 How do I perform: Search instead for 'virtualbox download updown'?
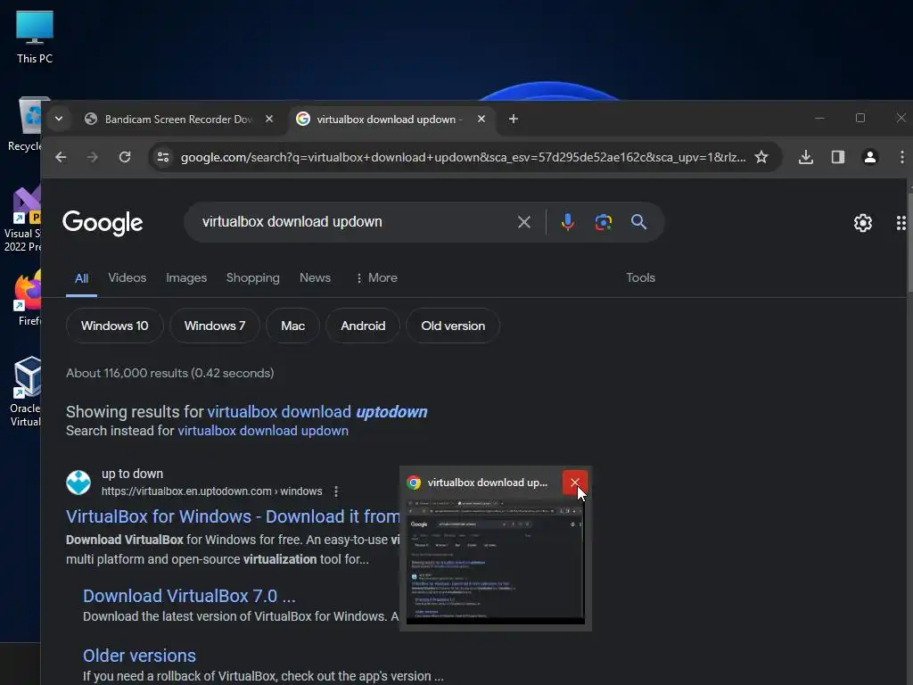[263, 431]
